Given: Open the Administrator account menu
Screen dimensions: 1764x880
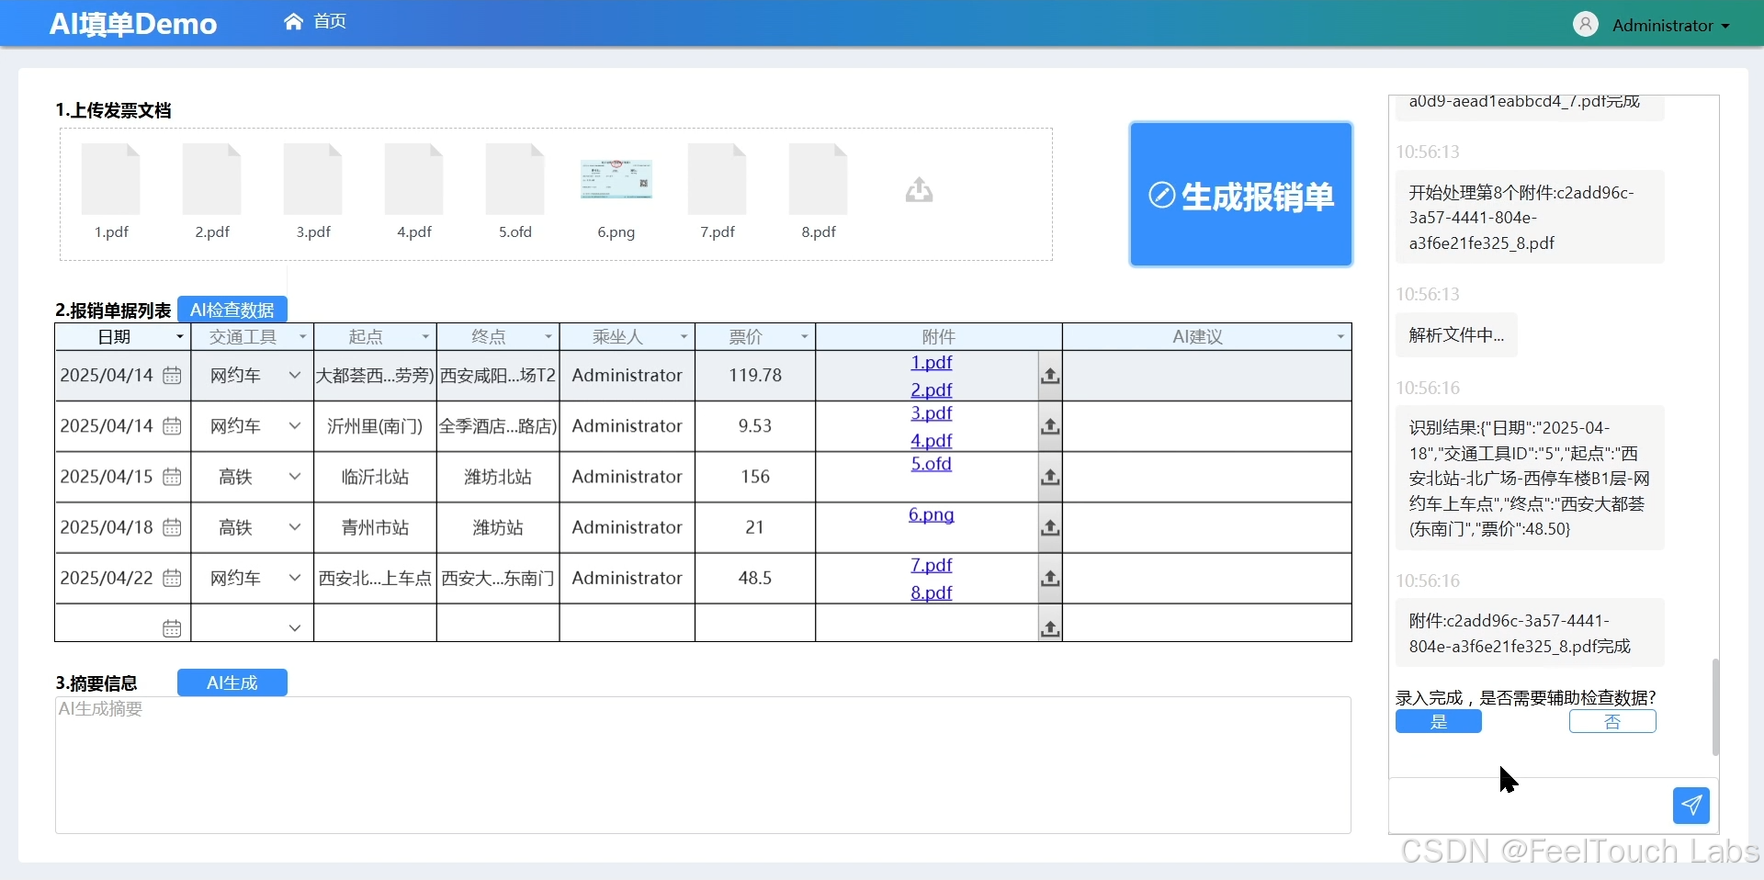Looking at the screenshot, I should pyautogui.click(x=1670, y=26).
